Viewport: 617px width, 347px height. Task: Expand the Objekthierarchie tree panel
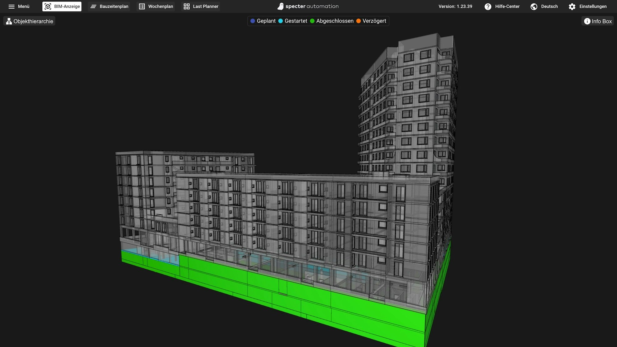(x=29, y=21)
